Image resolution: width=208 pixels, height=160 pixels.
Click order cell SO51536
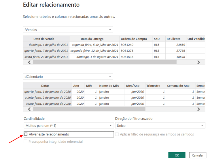136,57
